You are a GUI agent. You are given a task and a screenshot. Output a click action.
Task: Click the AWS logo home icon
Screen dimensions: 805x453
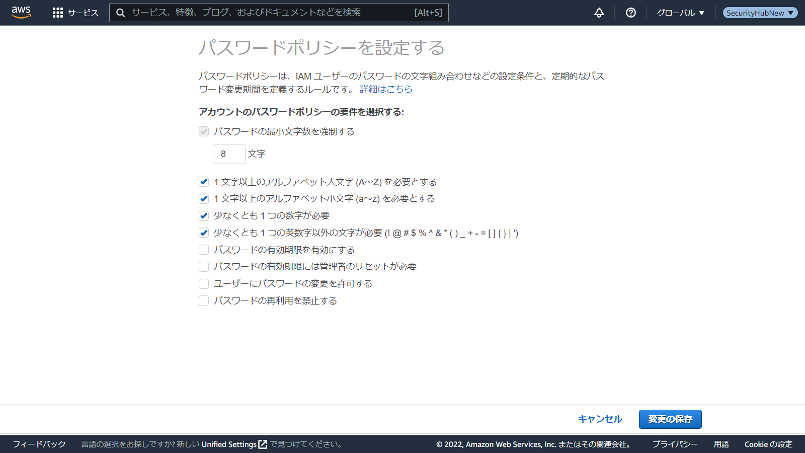click(21, 12)
